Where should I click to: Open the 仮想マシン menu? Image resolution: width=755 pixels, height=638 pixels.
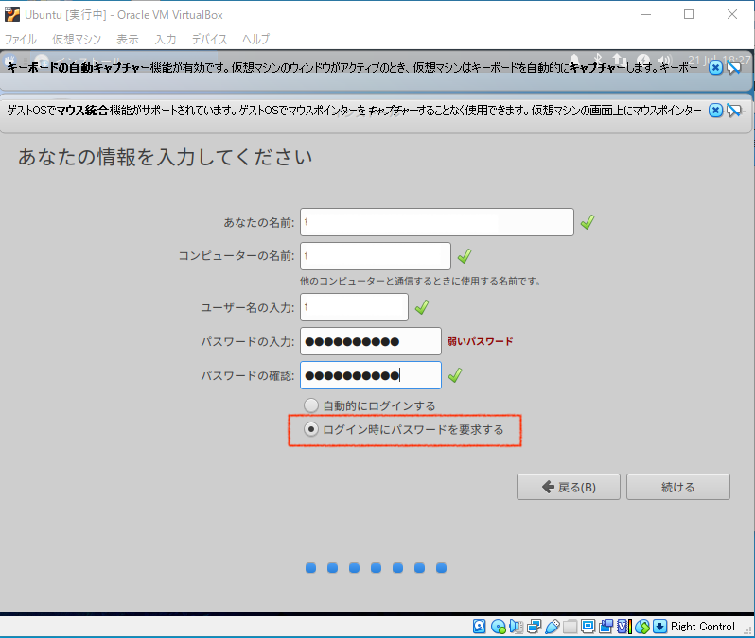pos(77,39)
